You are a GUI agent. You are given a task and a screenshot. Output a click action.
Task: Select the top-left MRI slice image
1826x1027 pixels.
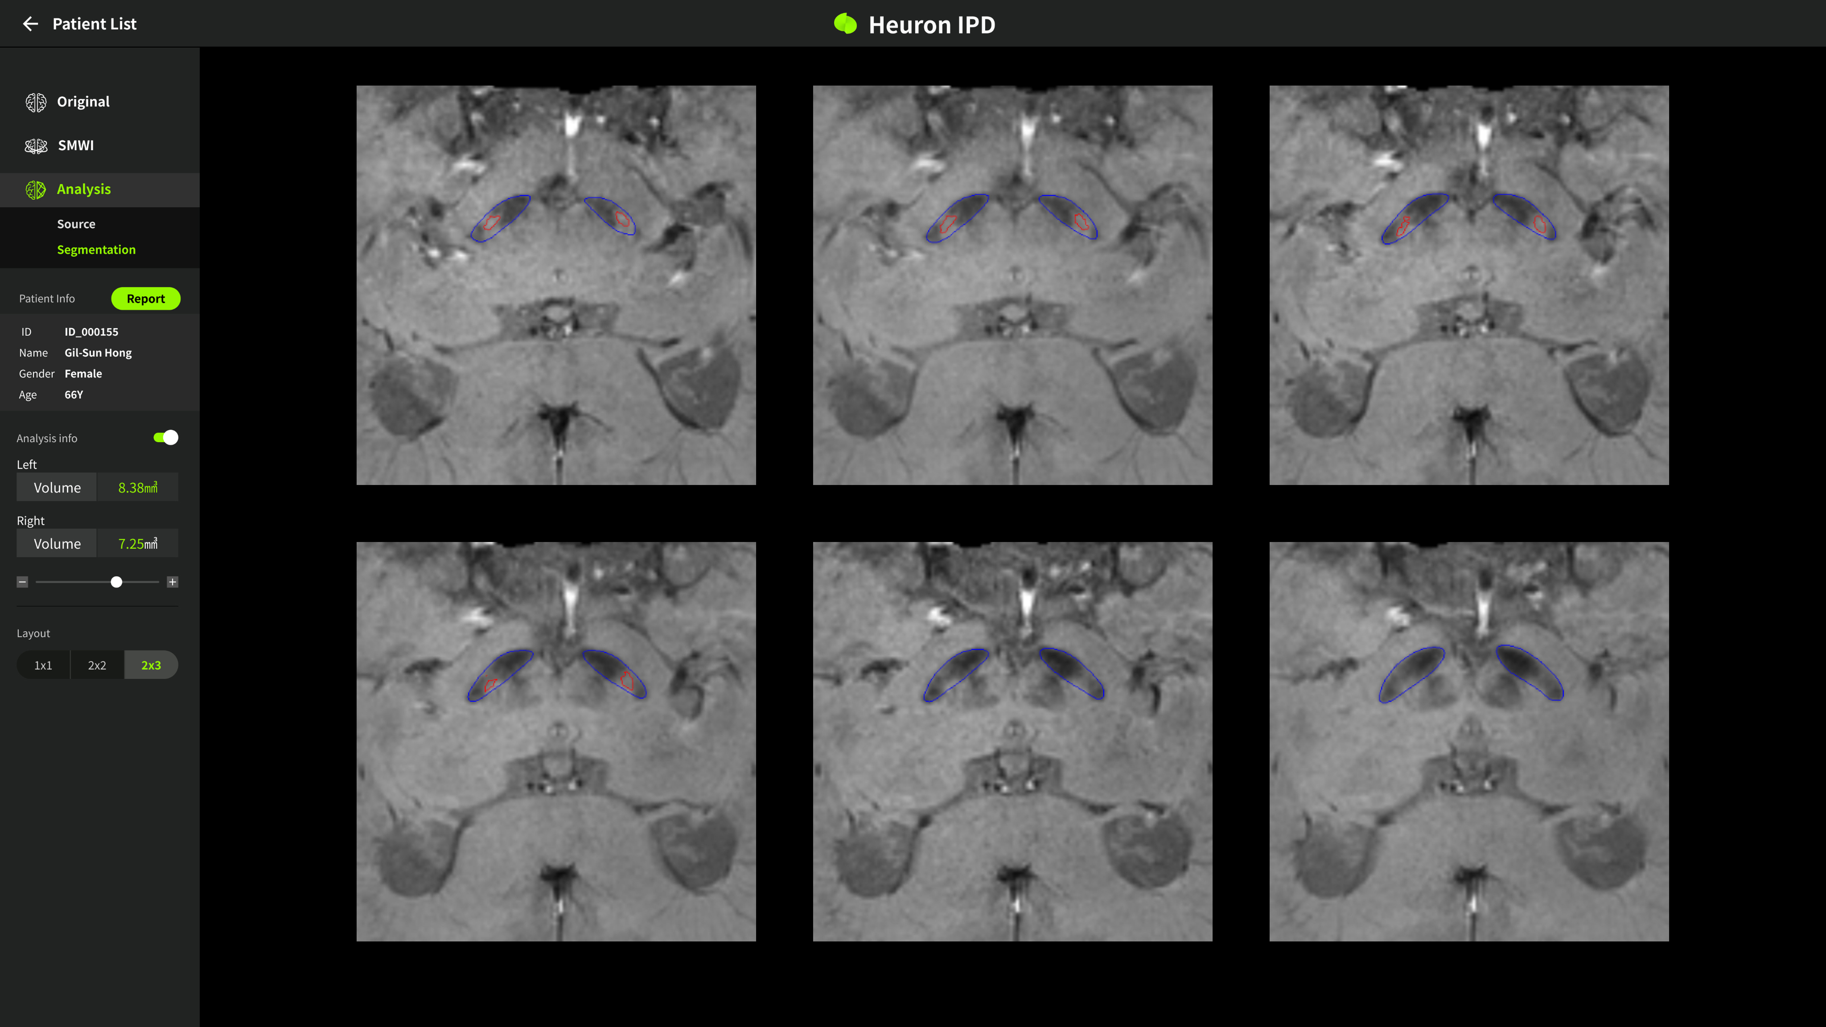coord(556,285)
